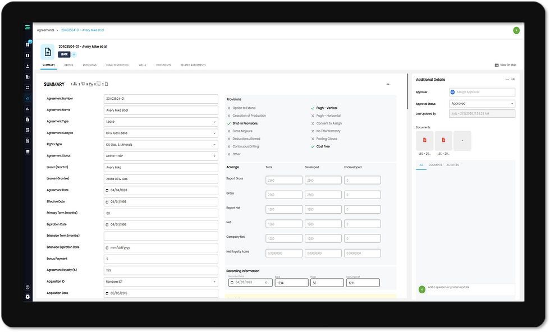Open the hamburger navigation menu

coord(27,26)
